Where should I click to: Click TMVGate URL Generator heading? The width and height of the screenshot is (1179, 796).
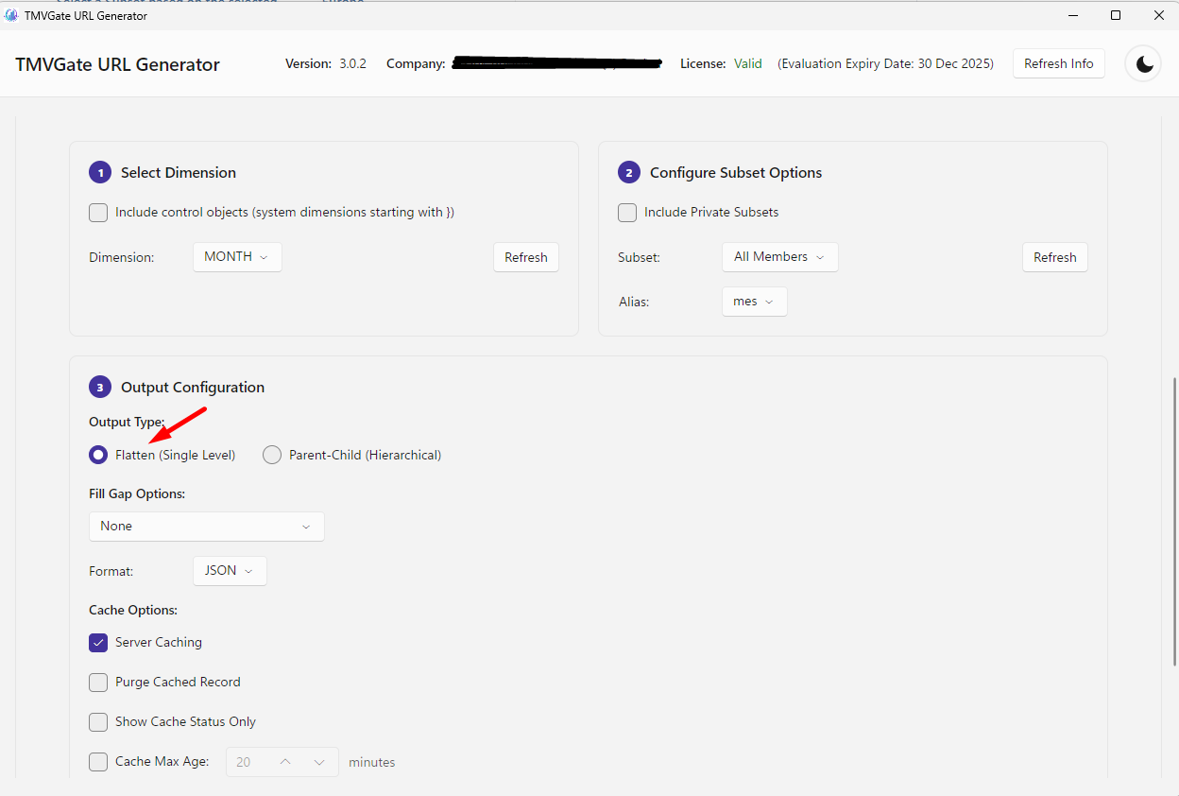[x=117, y=64]
